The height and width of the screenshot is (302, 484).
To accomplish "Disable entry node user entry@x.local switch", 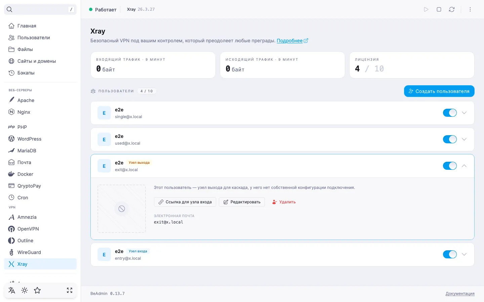I will pyautogui.click(x=450, y=254).
